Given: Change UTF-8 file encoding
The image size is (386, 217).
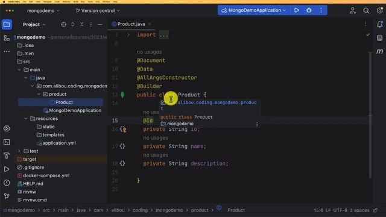Looking at the screenshot, I should (340, 210).
